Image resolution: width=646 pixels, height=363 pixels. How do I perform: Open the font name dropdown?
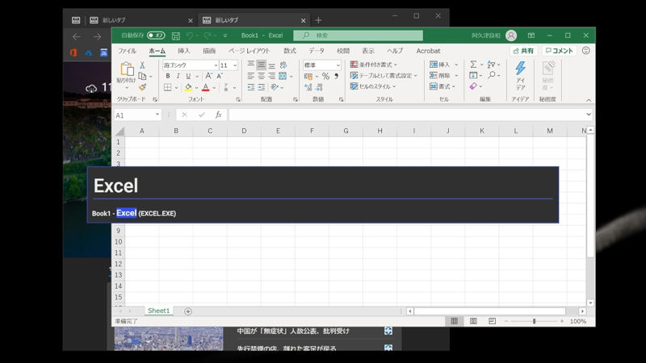click(x=216, y=65)
